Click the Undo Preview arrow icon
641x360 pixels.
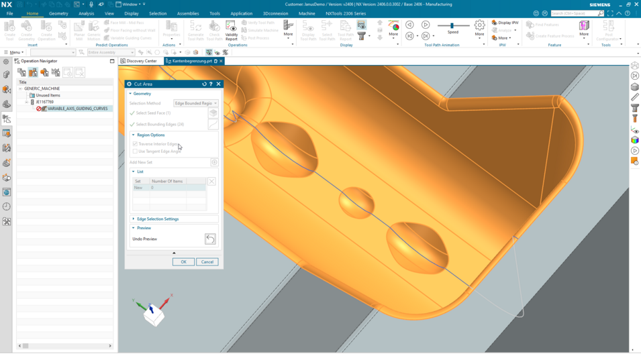point(210,239)
